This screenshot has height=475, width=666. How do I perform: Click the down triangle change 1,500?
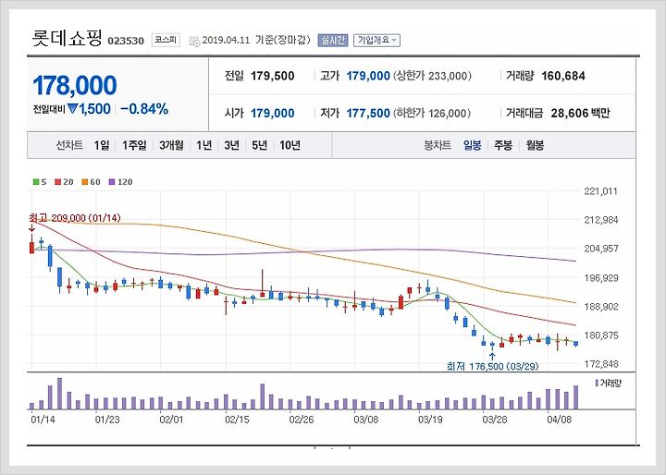click(x=89, y=109)
